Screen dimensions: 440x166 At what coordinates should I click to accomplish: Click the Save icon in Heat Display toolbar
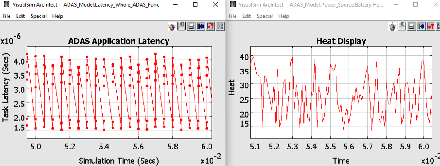coord(402,26)
